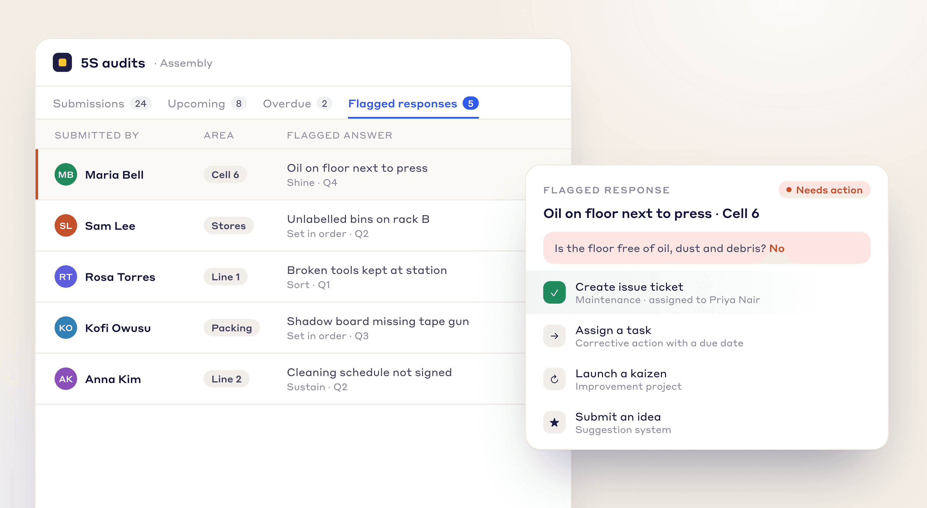Click the arrow icon for Assign a task
The height and width of the screenshot is (508, 927).
(x=554, y=336)
